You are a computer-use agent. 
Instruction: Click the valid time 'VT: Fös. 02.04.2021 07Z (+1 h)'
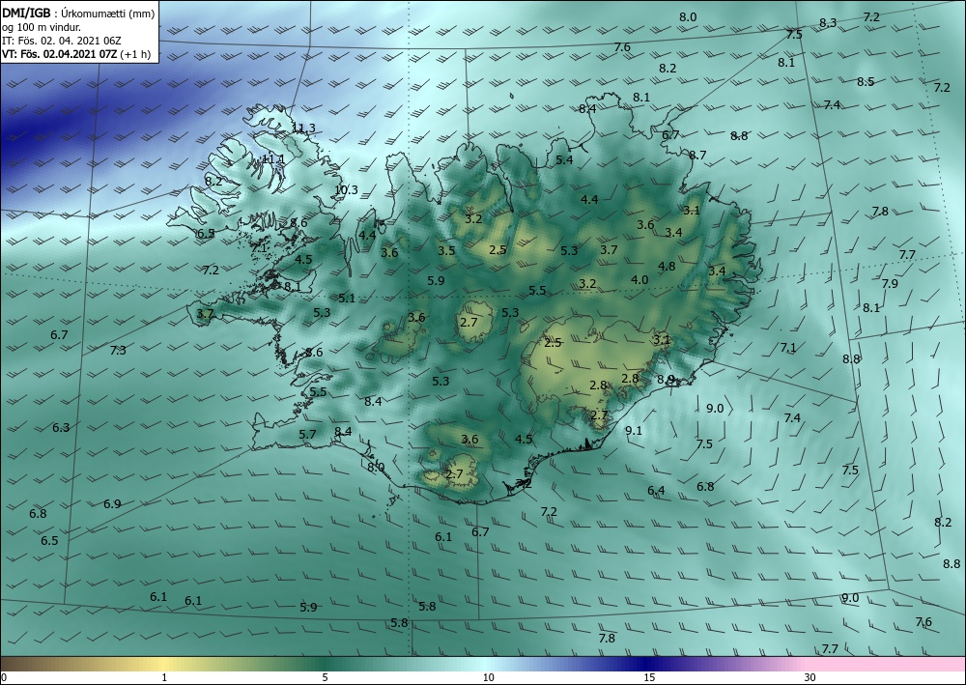74,53
